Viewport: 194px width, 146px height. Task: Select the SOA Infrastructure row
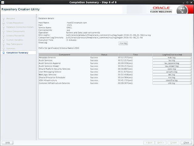(115, 80)
